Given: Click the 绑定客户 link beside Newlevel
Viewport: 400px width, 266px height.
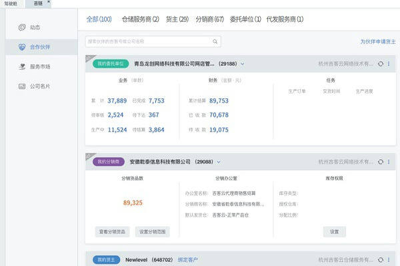Looking at the screenshot, I should (187, 260).
